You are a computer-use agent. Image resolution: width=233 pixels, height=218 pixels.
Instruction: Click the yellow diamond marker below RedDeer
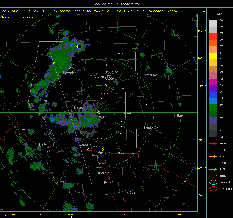pyautogui.click(x=106, y=84)
